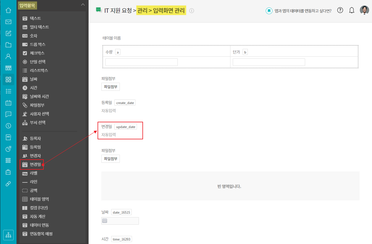Choose the 드롭 박스 input item
This screenshot has height=244, width=372.
click(x=38, y=45)
